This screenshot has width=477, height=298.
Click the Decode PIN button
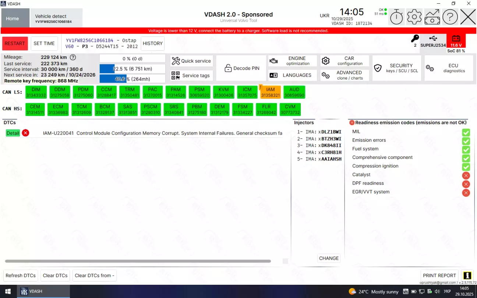(241, 68)
